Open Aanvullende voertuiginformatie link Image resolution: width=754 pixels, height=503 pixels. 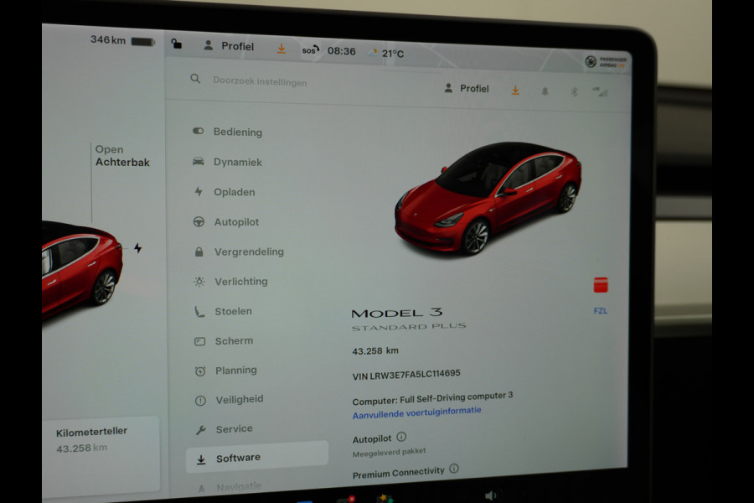point(416,411)
